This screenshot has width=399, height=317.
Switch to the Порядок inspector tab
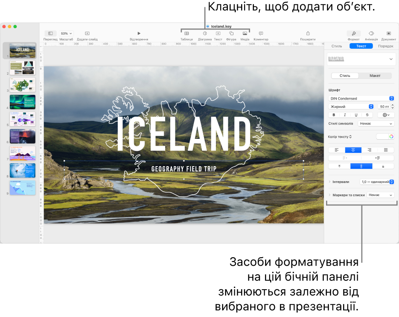point(385,46)
